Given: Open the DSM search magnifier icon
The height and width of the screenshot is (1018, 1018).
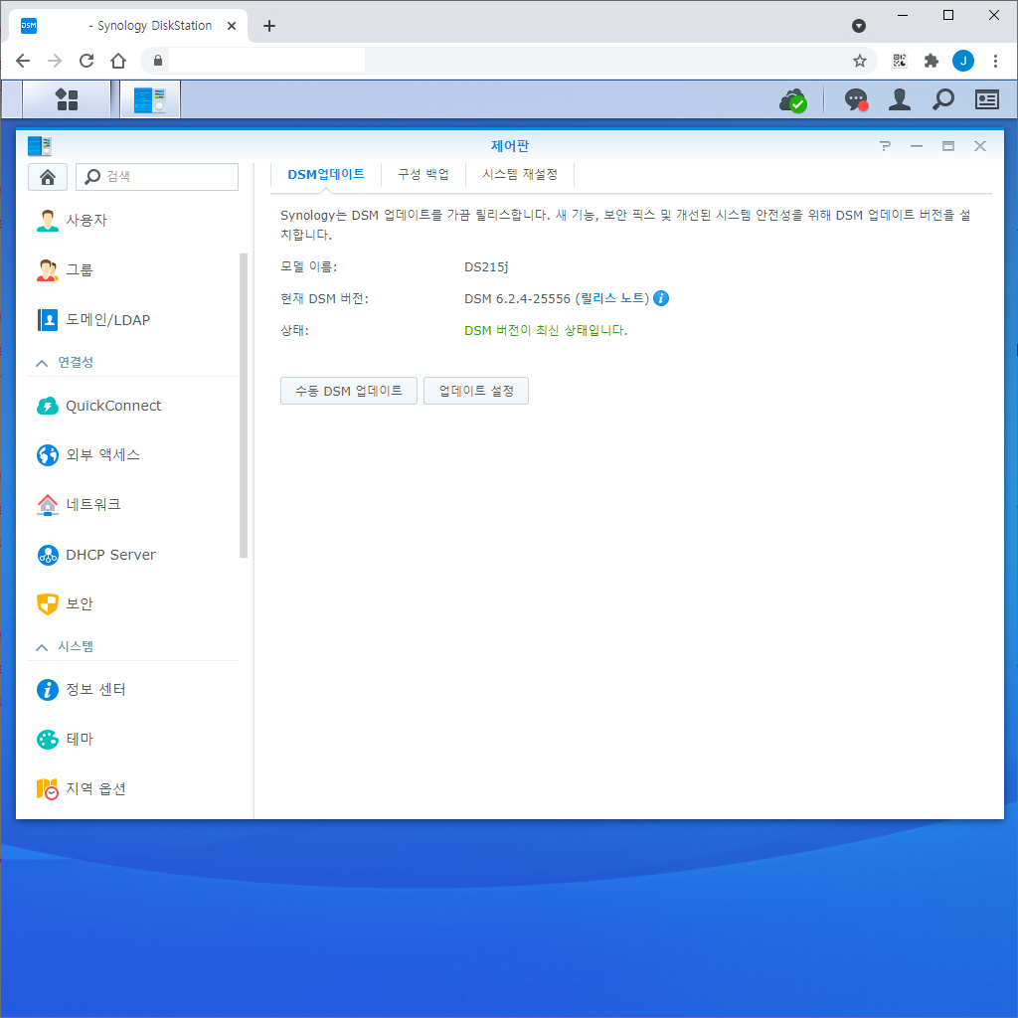Looking at the screenshot, I should 942,99.
